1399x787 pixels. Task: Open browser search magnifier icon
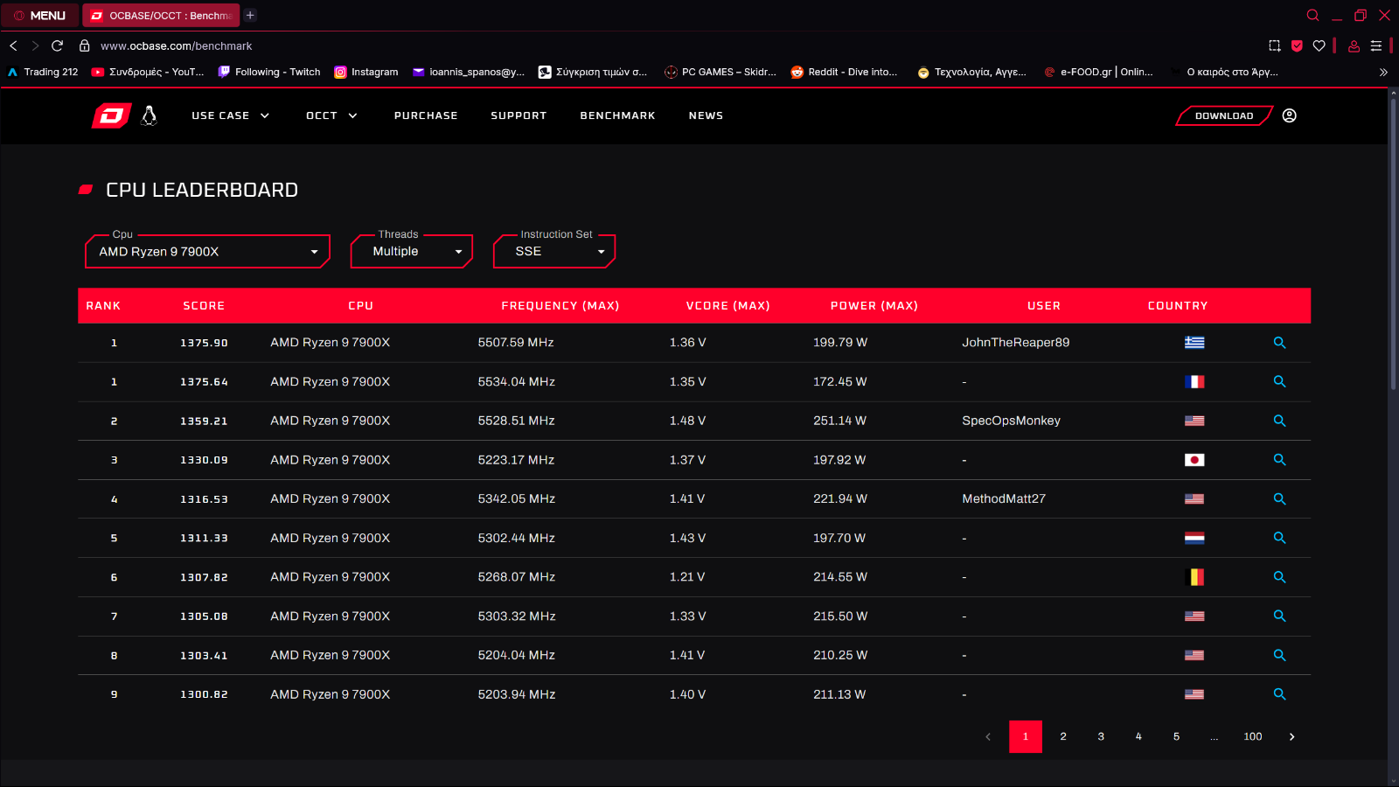tap(1312, 15)
